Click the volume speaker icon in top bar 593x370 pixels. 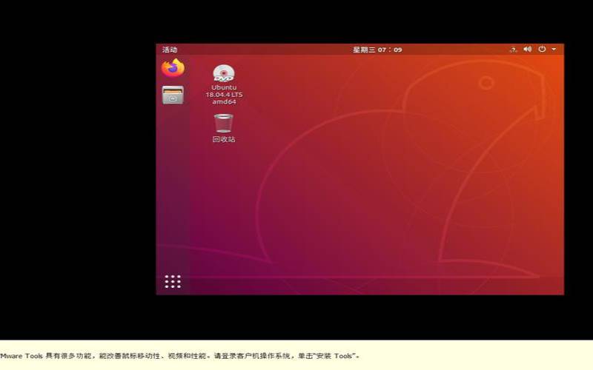click(x=528, y=49)
